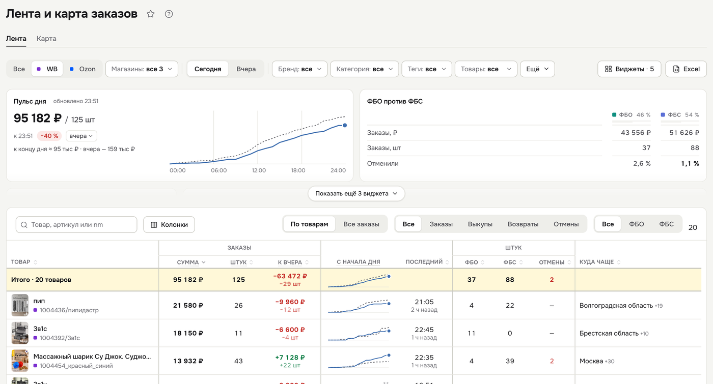The height and width of the screenshot is (384, 713).
Task: Select the Возвраты tab
Action: [523, 224]
